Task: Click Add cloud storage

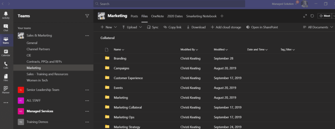Action: pos(226,27)
